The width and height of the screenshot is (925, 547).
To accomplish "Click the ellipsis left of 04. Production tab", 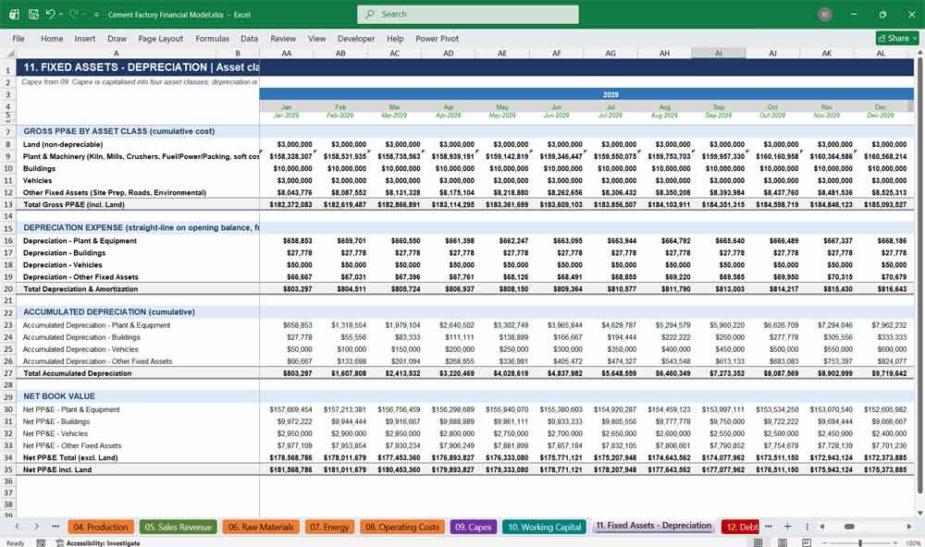I will point(55,527).
